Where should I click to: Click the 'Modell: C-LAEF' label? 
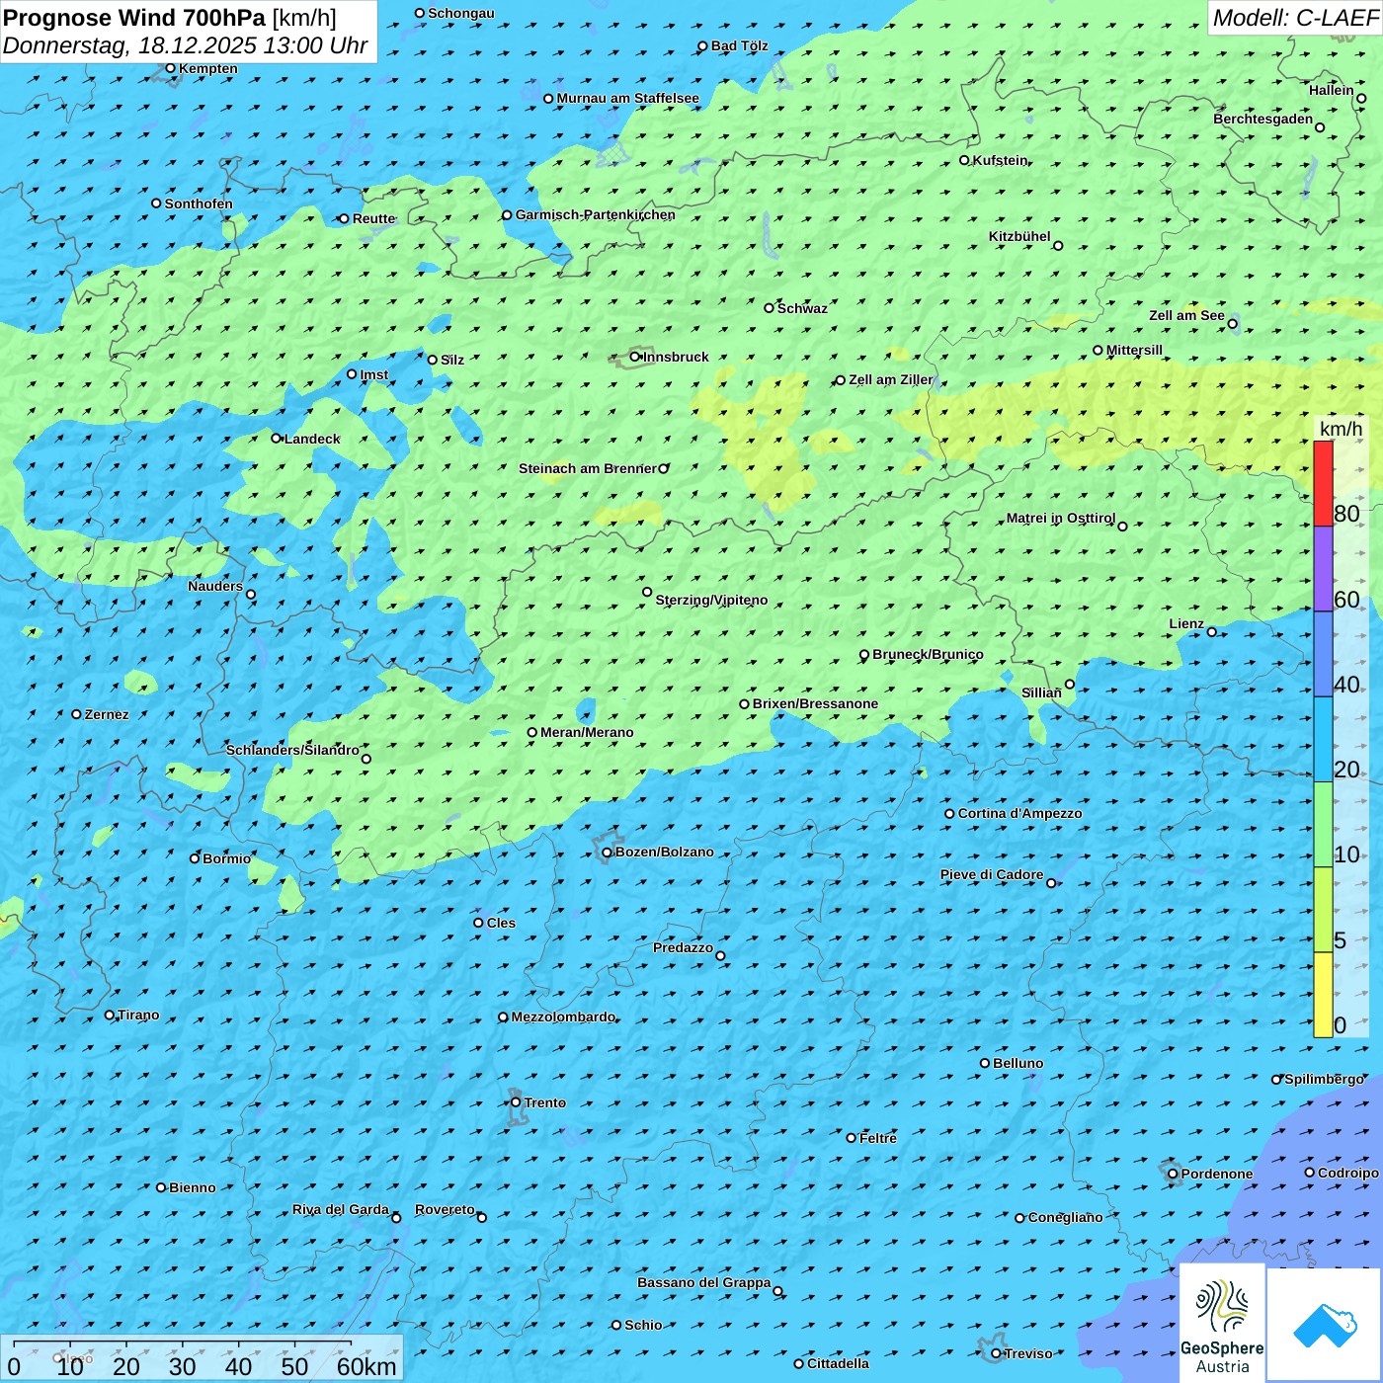[1294, 18]
